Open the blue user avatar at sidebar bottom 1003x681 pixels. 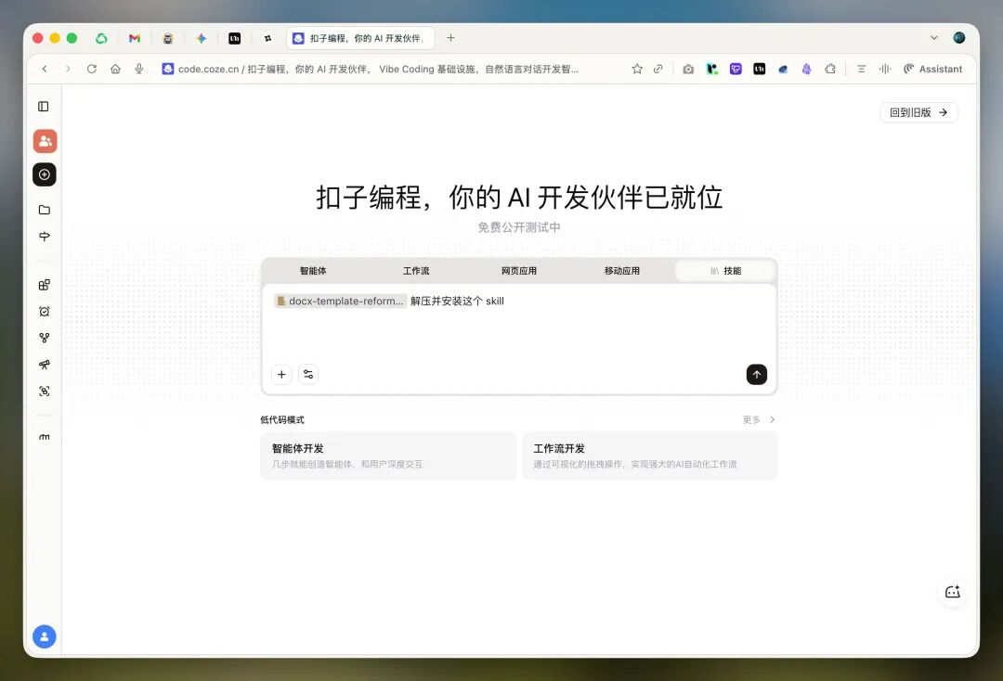click(45, 636)
